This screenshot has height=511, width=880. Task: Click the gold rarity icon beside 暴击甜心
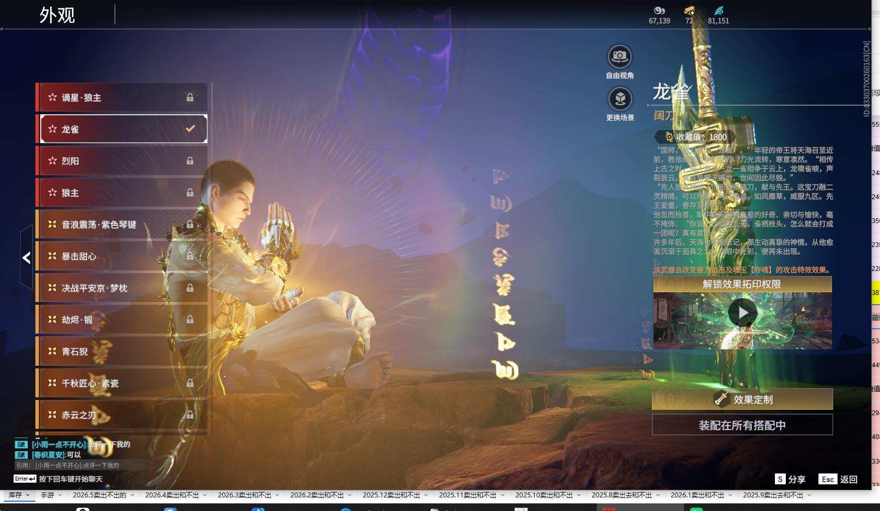tap(52, 256)
